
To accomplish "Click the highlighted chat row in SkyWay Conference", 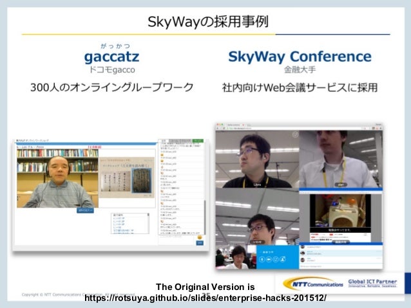I will coord(341,253).
